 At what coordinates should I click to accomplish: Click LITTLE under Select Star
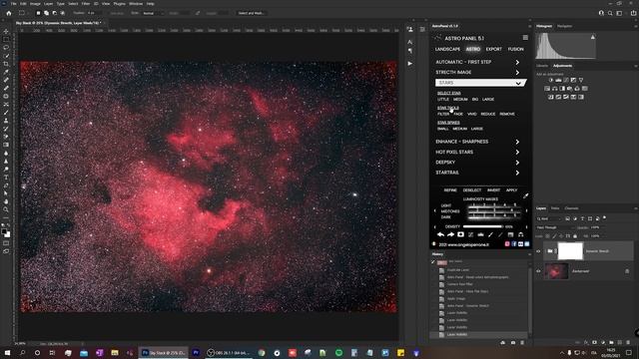click(443, 100)
